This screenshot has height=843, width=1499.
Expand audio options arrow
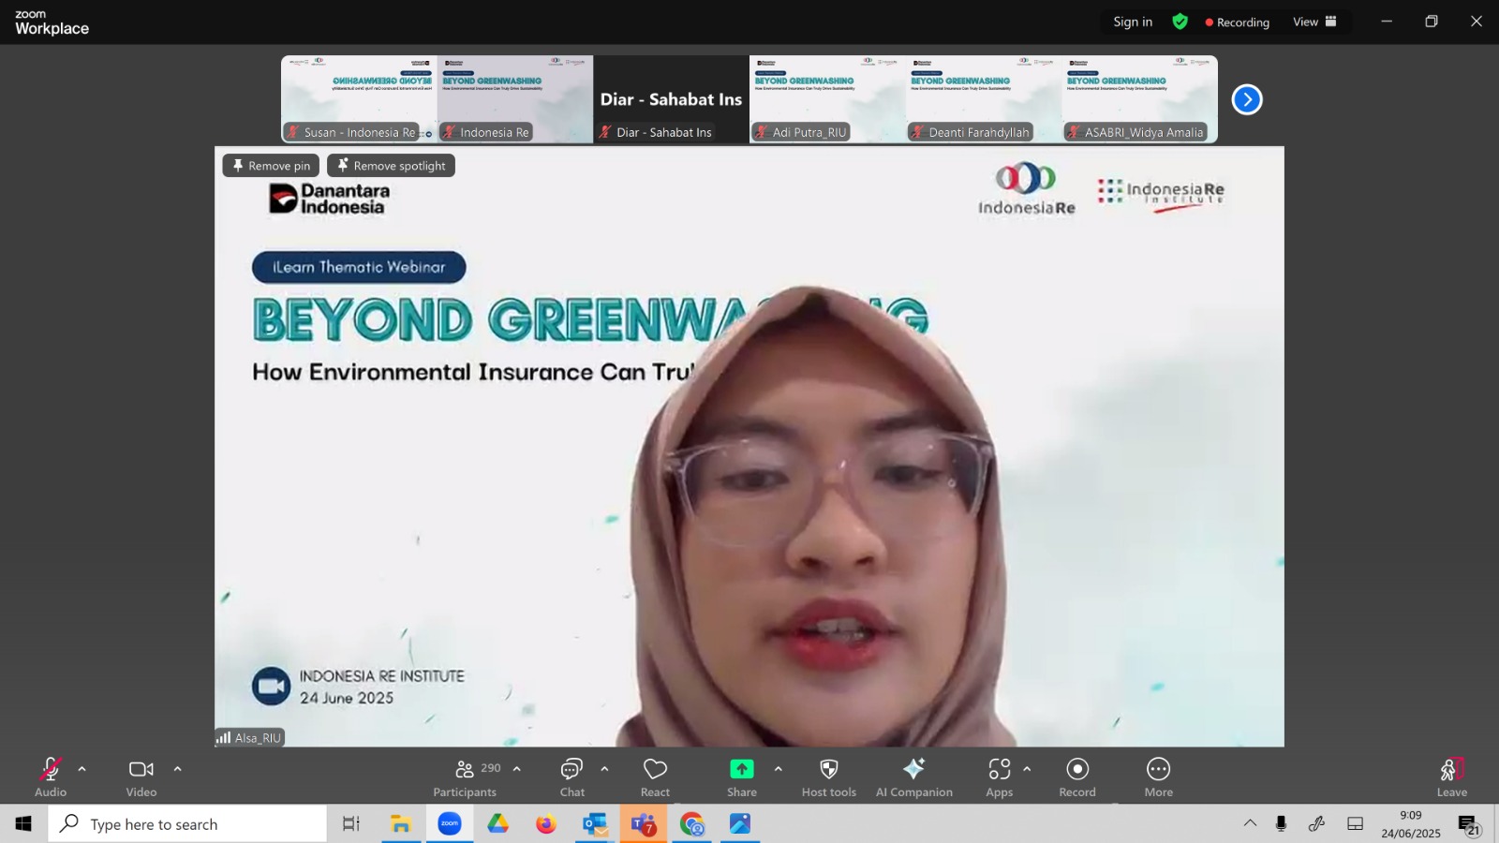point(82,769)
